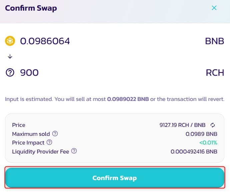Click the BNB currency label
This screenshot has width=230, height=192.
pyautogui.click(x=214, y=41)
